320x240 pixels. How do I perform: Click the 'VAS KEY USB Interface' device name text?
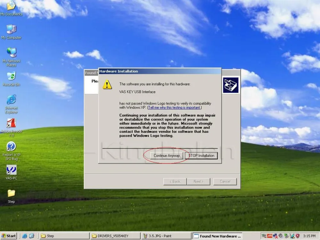[137, 92]
